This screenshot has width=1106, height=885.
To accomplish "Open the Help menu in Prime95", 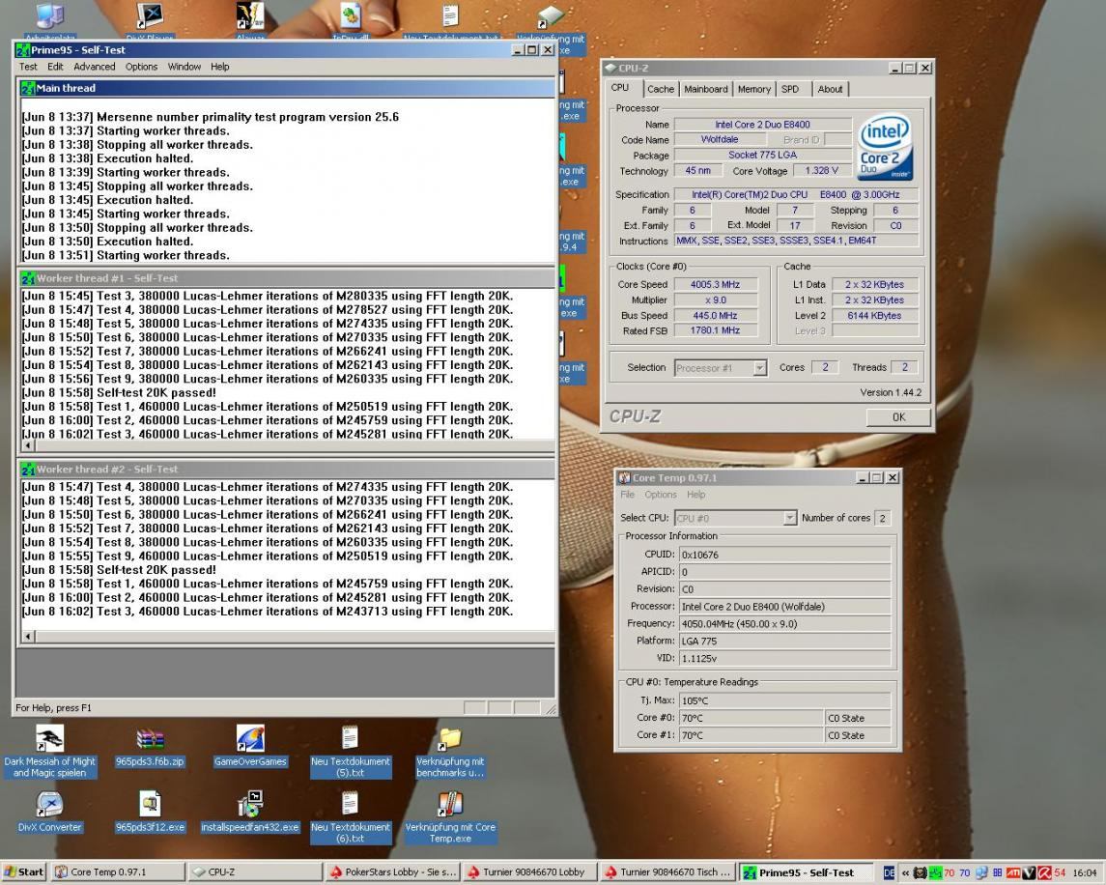I will (219, 67).
